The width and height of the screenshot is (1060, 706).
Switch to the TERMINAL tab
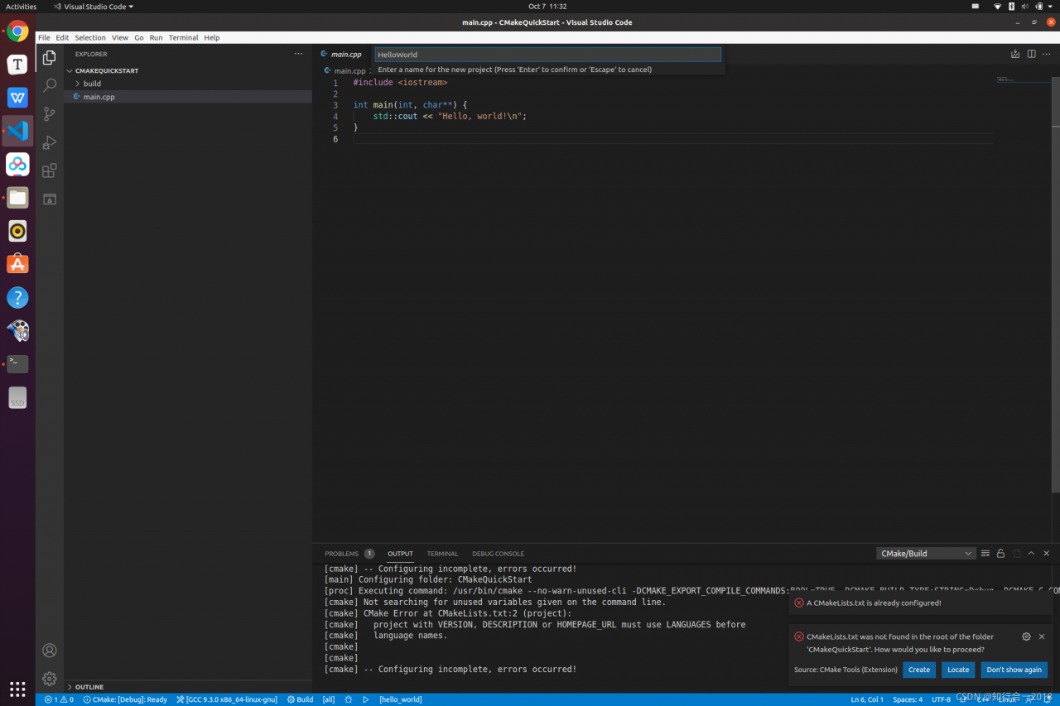(442, 554)
